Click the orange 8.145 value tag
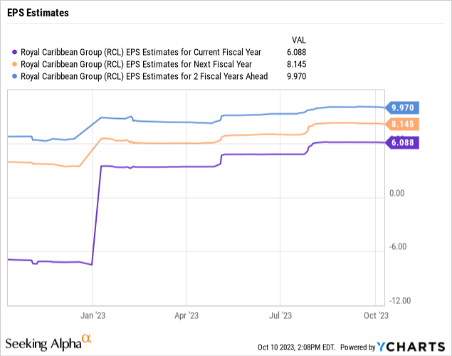 (404, 125)
